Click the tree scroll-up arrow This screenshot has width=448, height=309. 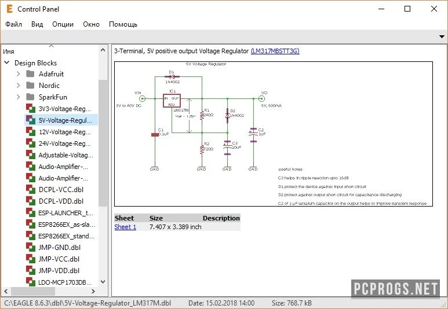103,50
